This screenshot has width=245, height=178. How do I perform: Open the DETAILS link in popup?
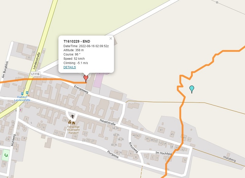(70, 67)
